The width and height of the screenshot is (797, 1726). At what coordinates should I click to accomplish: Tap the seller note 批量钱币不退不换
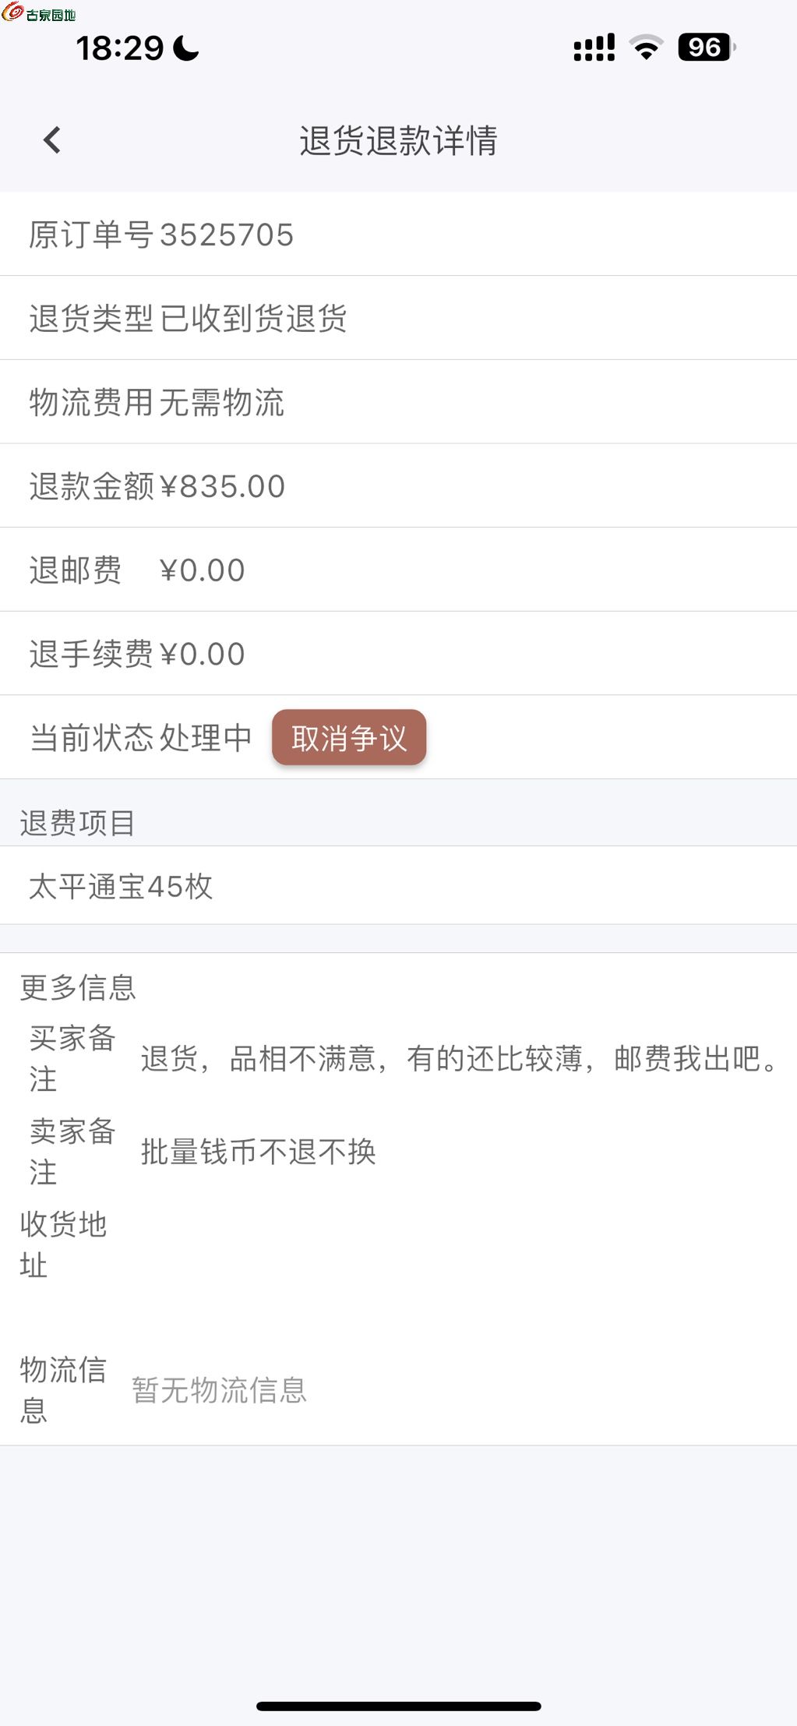[x=259, y=1152]
